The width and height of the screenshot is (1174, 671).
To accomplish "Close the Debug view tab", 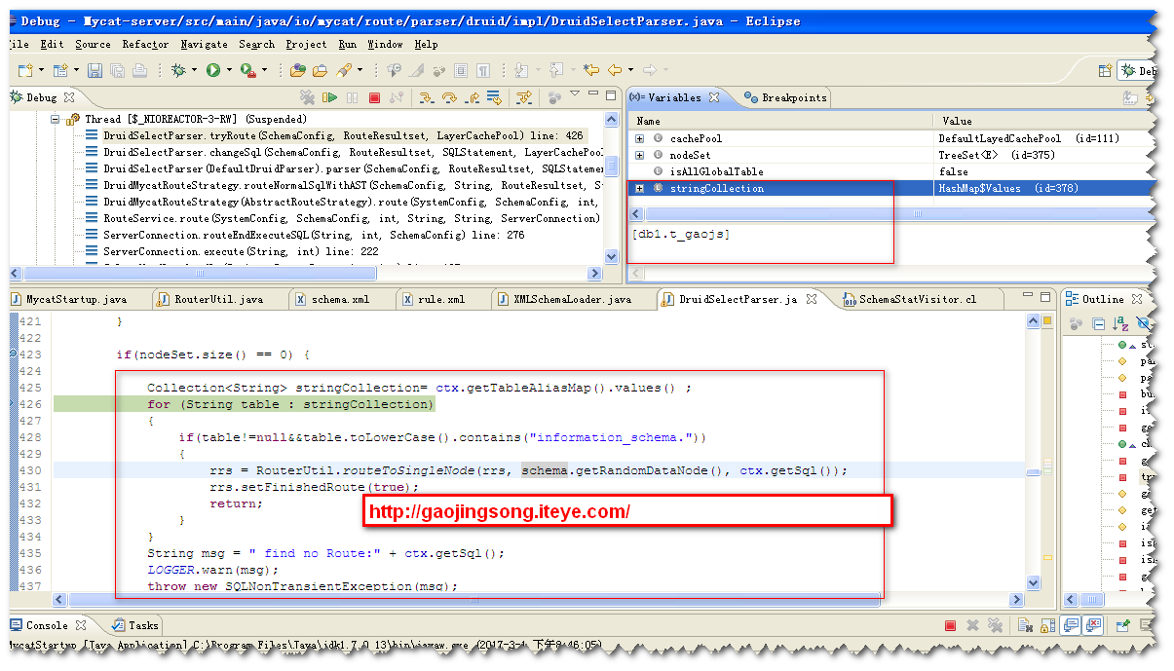I will pos(69,97).
